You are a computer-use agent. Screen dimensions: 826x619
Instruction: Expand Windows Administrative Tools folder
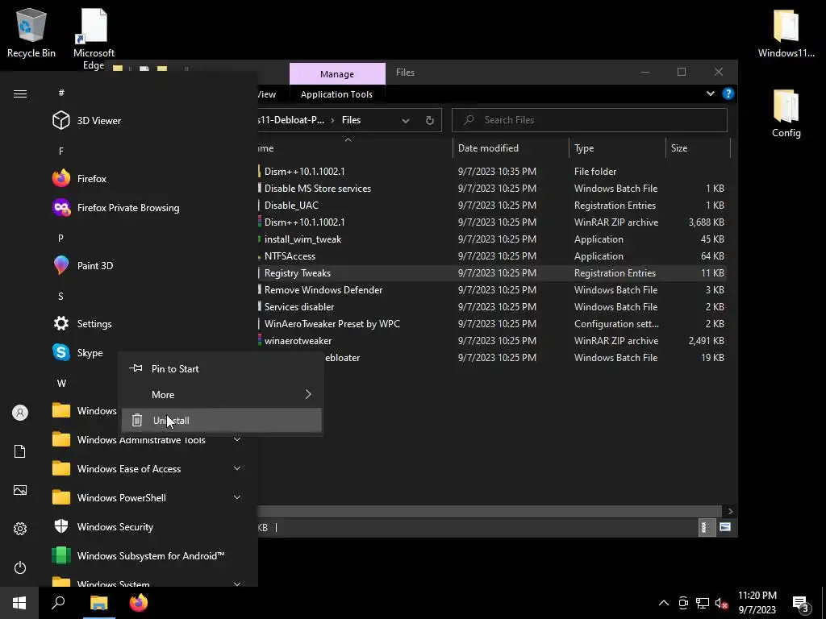[237, 439]
